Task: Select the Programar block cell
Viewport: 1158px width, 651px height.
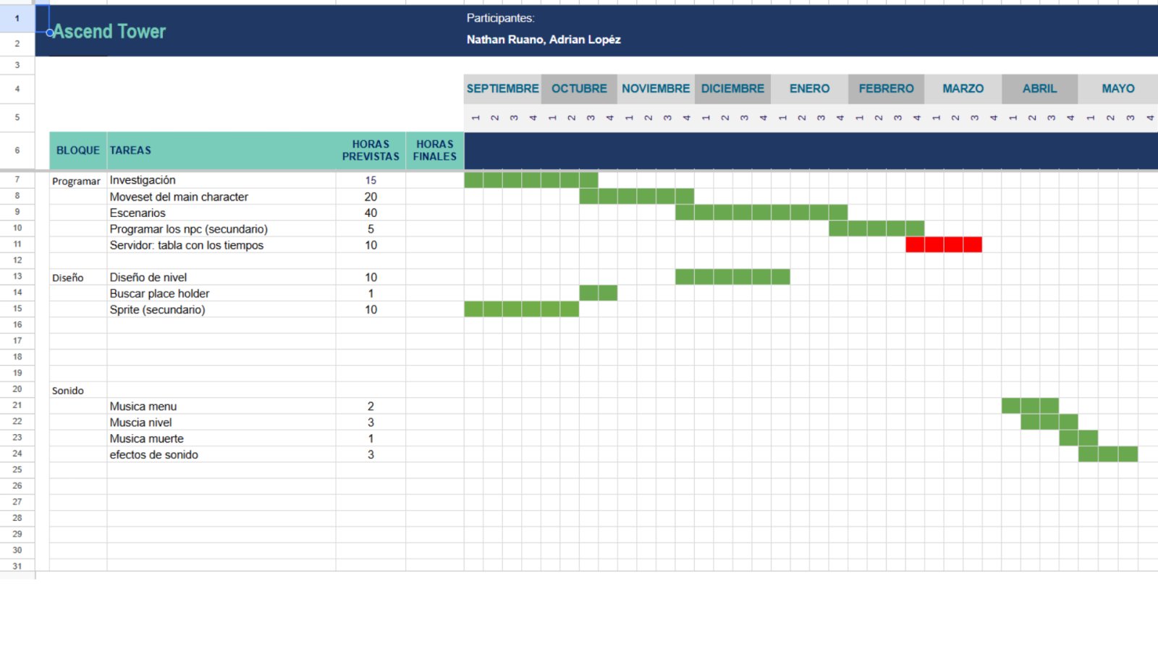Action: (78, 181)
